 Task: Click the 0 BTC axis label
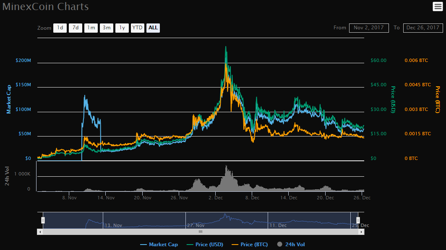click(x=411, y=158)
